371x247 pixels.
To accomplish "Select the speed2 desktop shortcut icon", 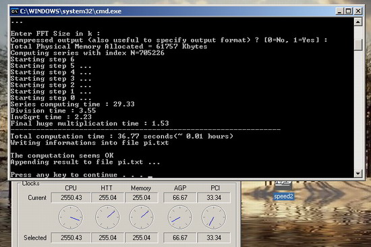I will 283,185.
